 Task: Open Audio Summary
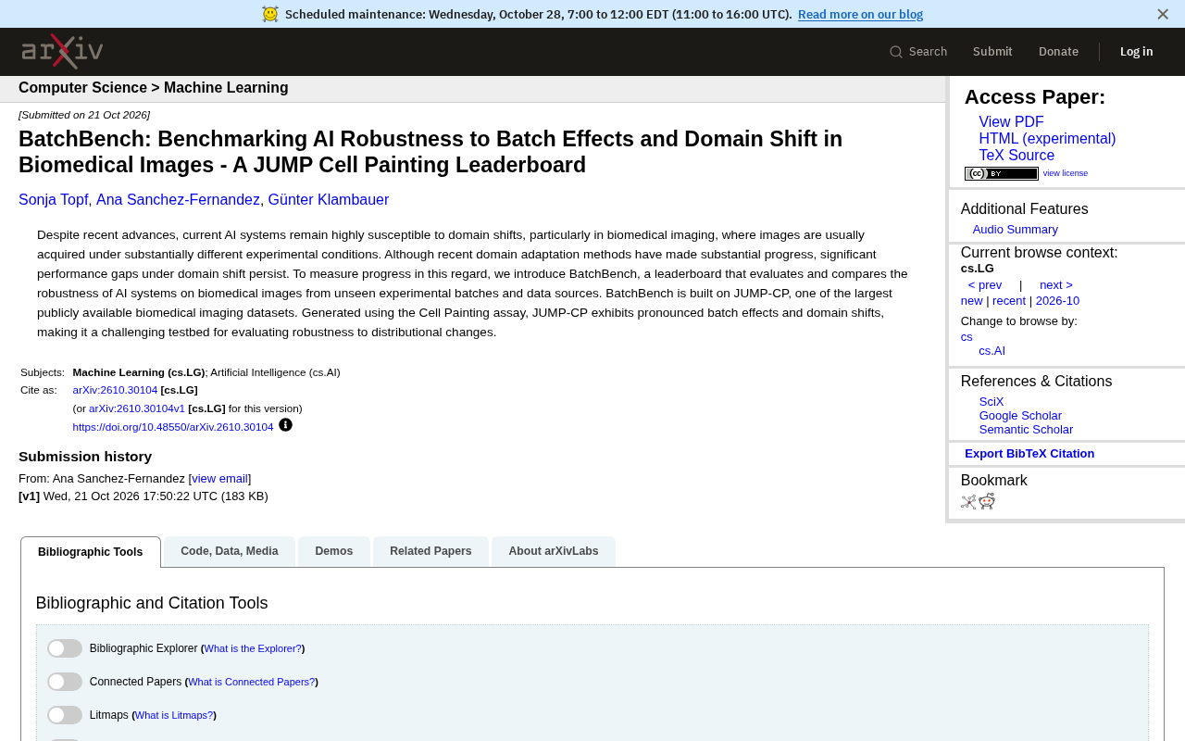1015,230
